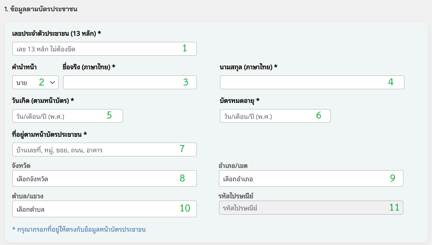Click the อำเภอ/เขต label text

[x=233, y=166]
